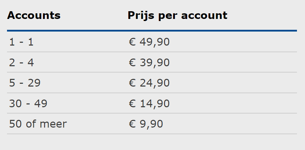This screenshot has height=150, width=305.
Task: Select the € 49,90 price cell
Action: [x=149, y=42]
